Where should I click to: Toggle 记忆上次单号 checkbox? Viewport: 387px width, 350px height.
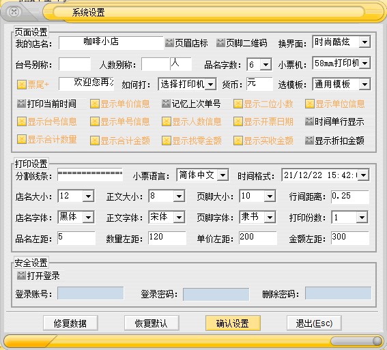tap(166, 104)
